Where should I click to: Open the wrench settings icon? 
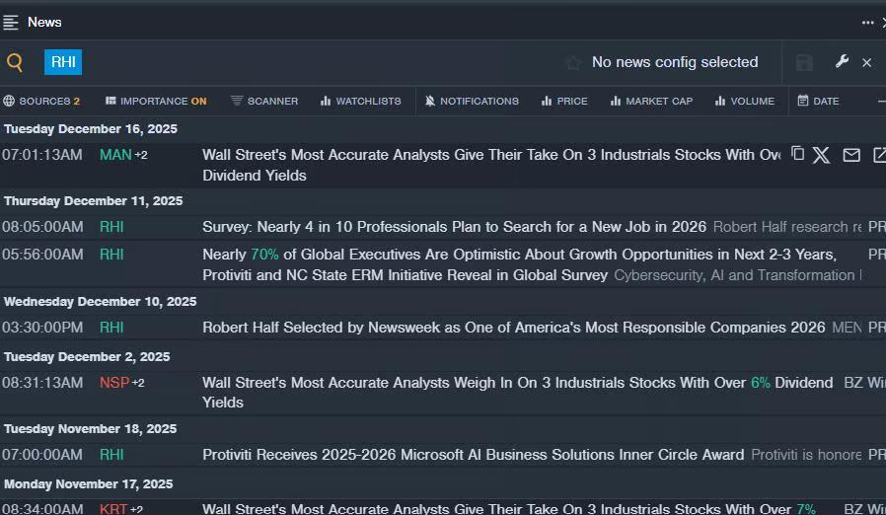click(842, 62)
